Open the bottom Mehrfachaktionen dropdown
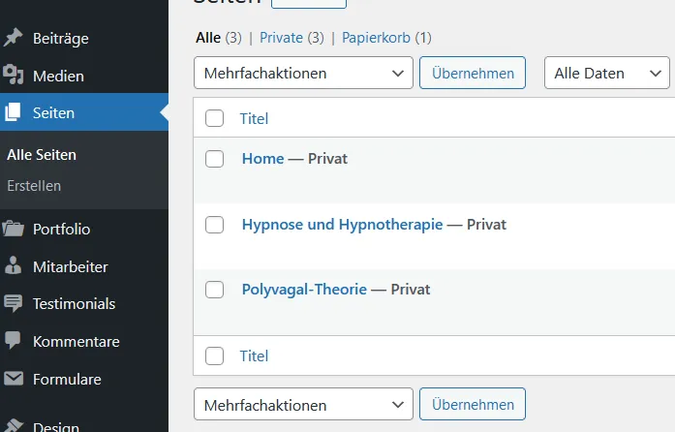Viewport: 675px width, 432px height. pos(303,405)
